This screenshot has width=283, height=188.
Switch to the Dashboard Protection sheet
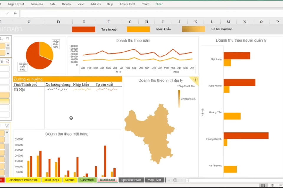pyautogui.click(x=23, y=180)
